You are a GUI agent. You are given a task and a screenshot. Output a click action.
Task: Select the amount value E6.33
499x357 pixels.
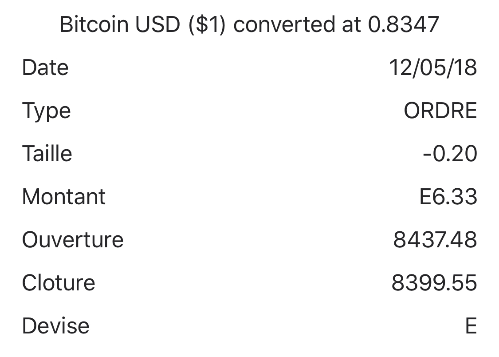point(448,197)
